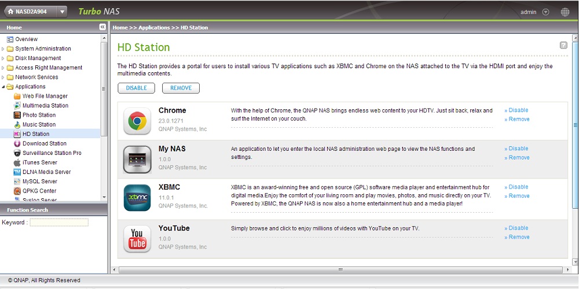
Task: Click the Web File Manager folder icon
Action: coord(17,96)
